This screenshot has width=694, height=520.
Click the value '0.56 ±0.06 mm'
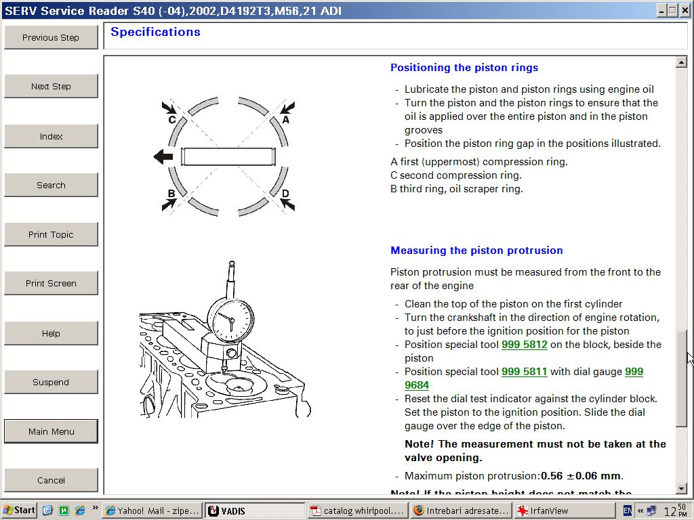click(581, 476)
